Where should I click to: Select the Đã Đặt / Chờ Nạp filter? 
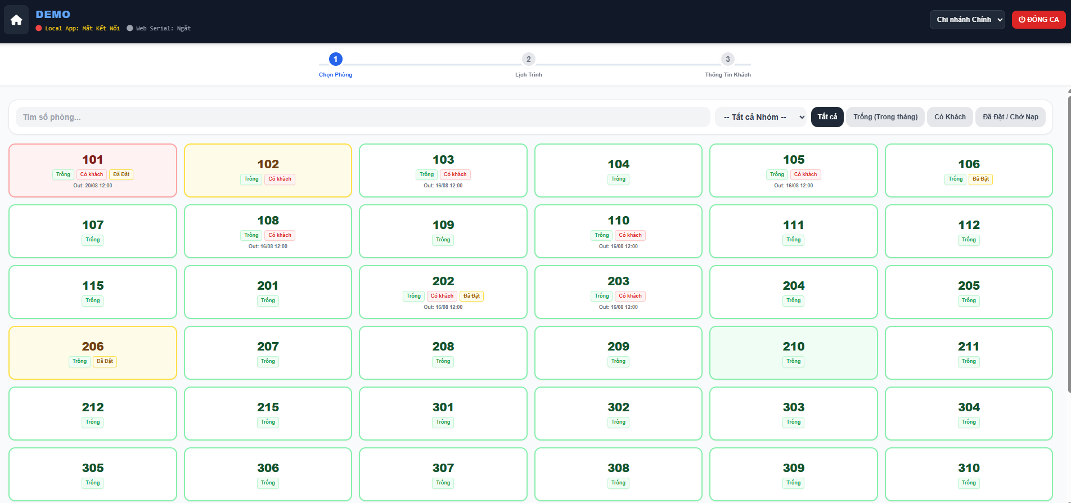(x=1010, y=117)
